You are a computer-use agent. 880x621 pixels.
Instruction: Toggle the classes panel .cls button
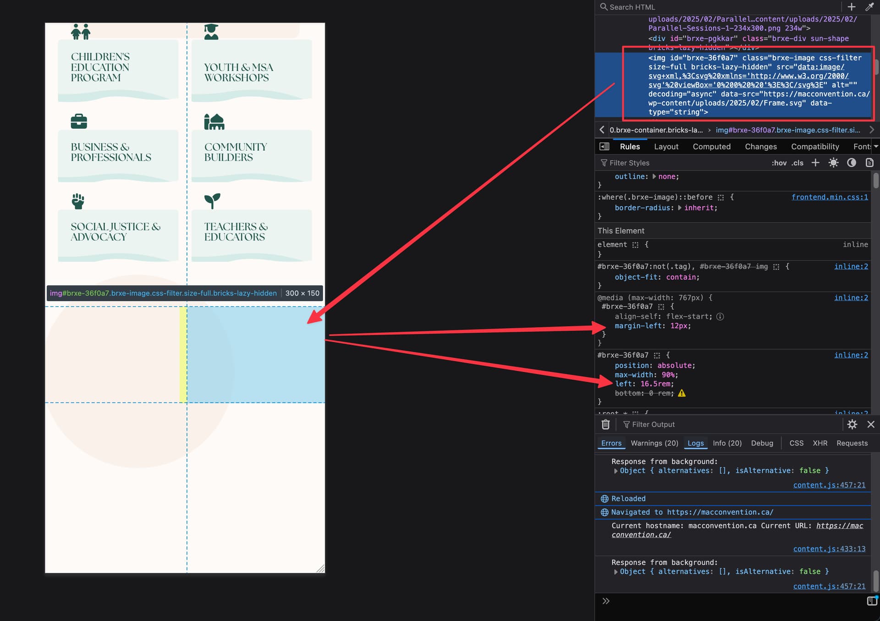point(797,163)
